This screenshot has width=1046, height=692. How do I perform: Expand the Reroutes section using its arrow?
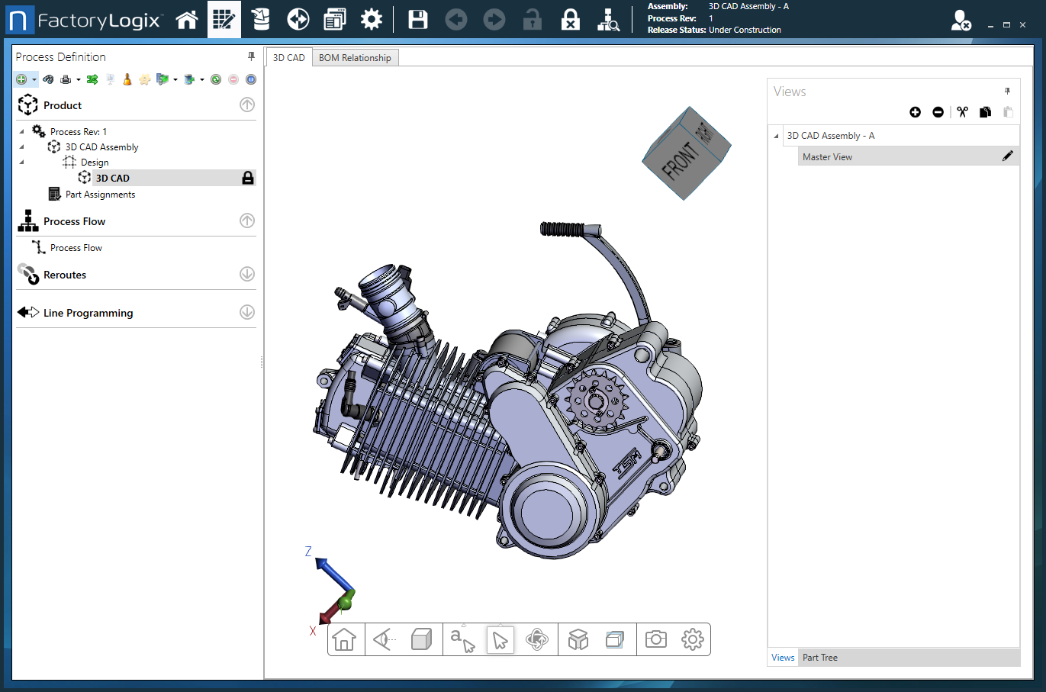[x=246, y=274]
